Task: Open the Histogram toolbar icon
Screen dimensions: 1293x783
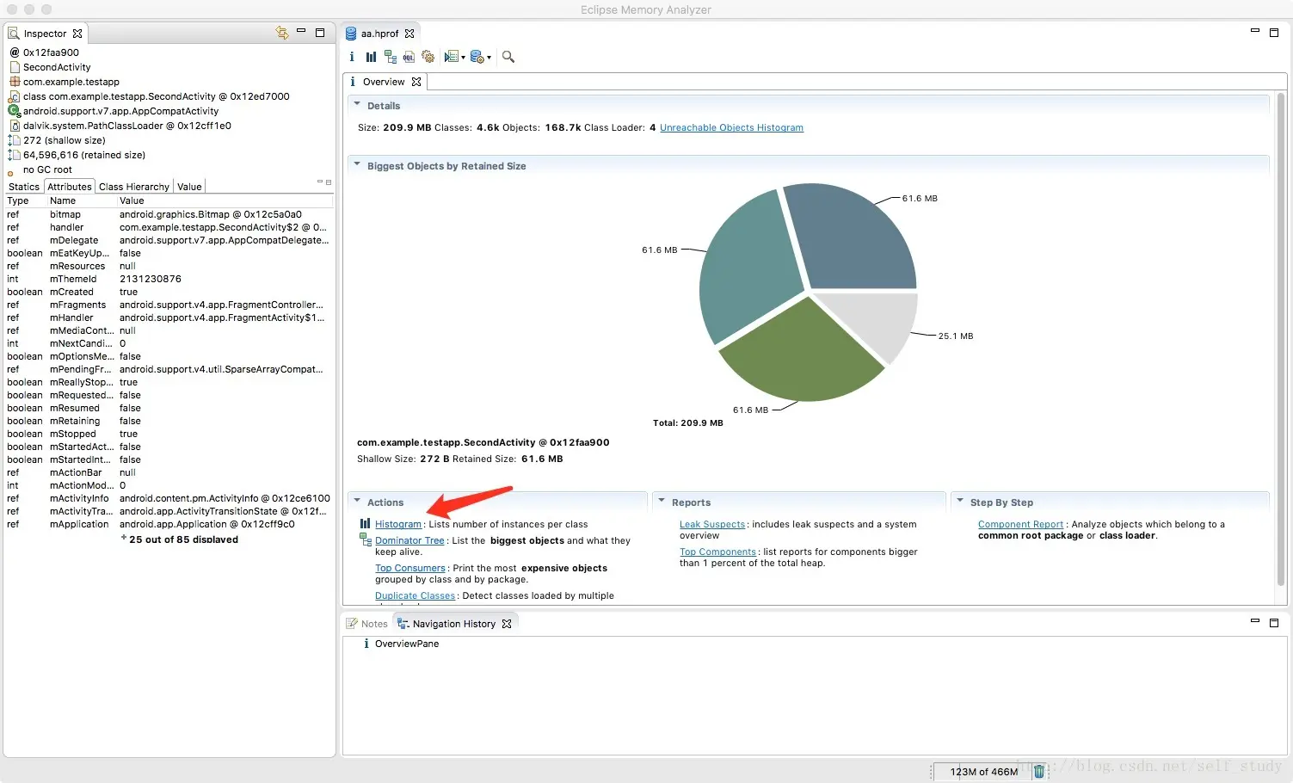Action: click(371, 57)
